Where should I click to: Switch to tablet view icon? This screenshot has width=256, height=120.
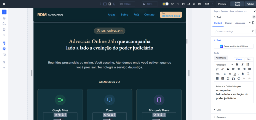pos(110,4)
